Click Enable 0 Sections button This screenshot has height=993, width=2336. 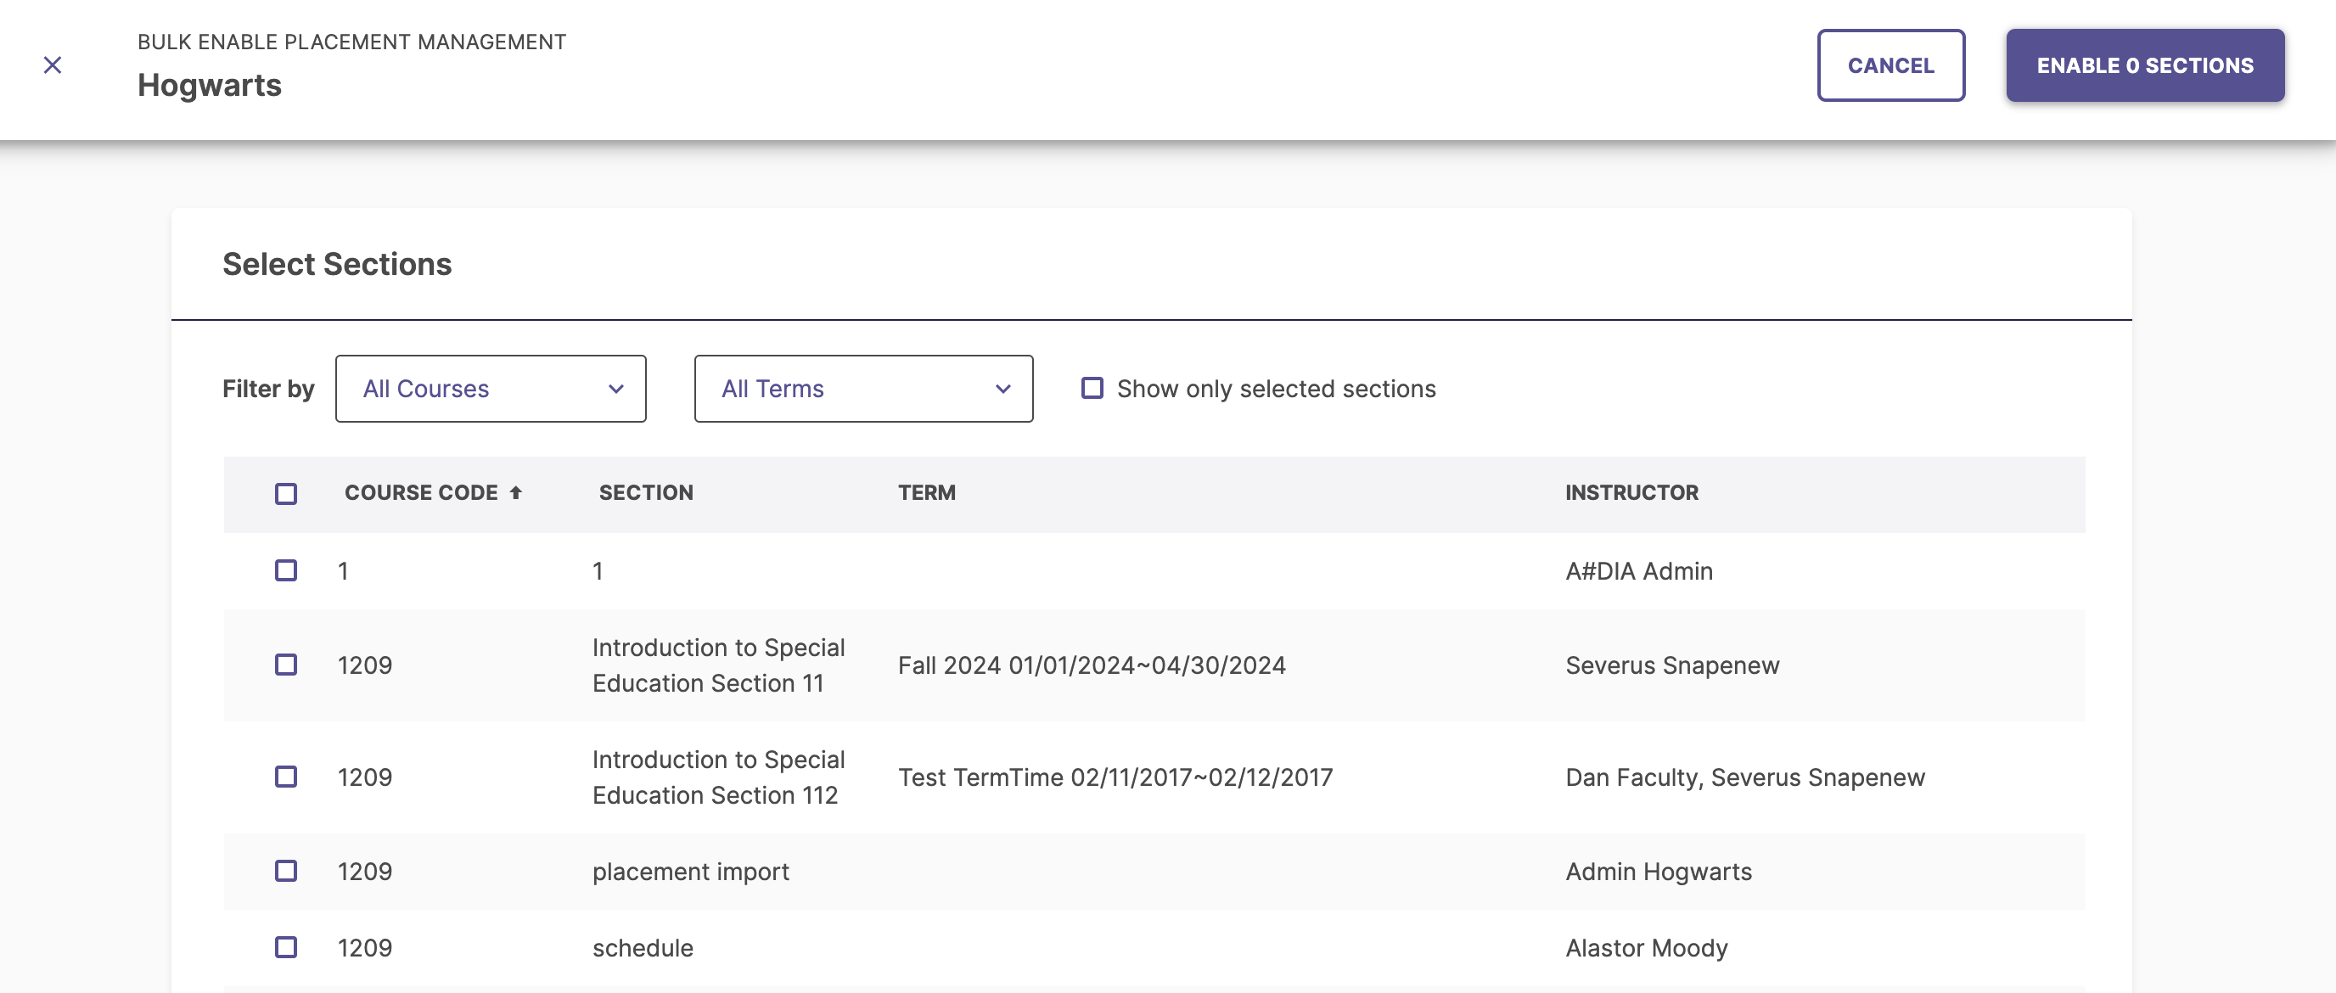click(x=2145, y=65)
